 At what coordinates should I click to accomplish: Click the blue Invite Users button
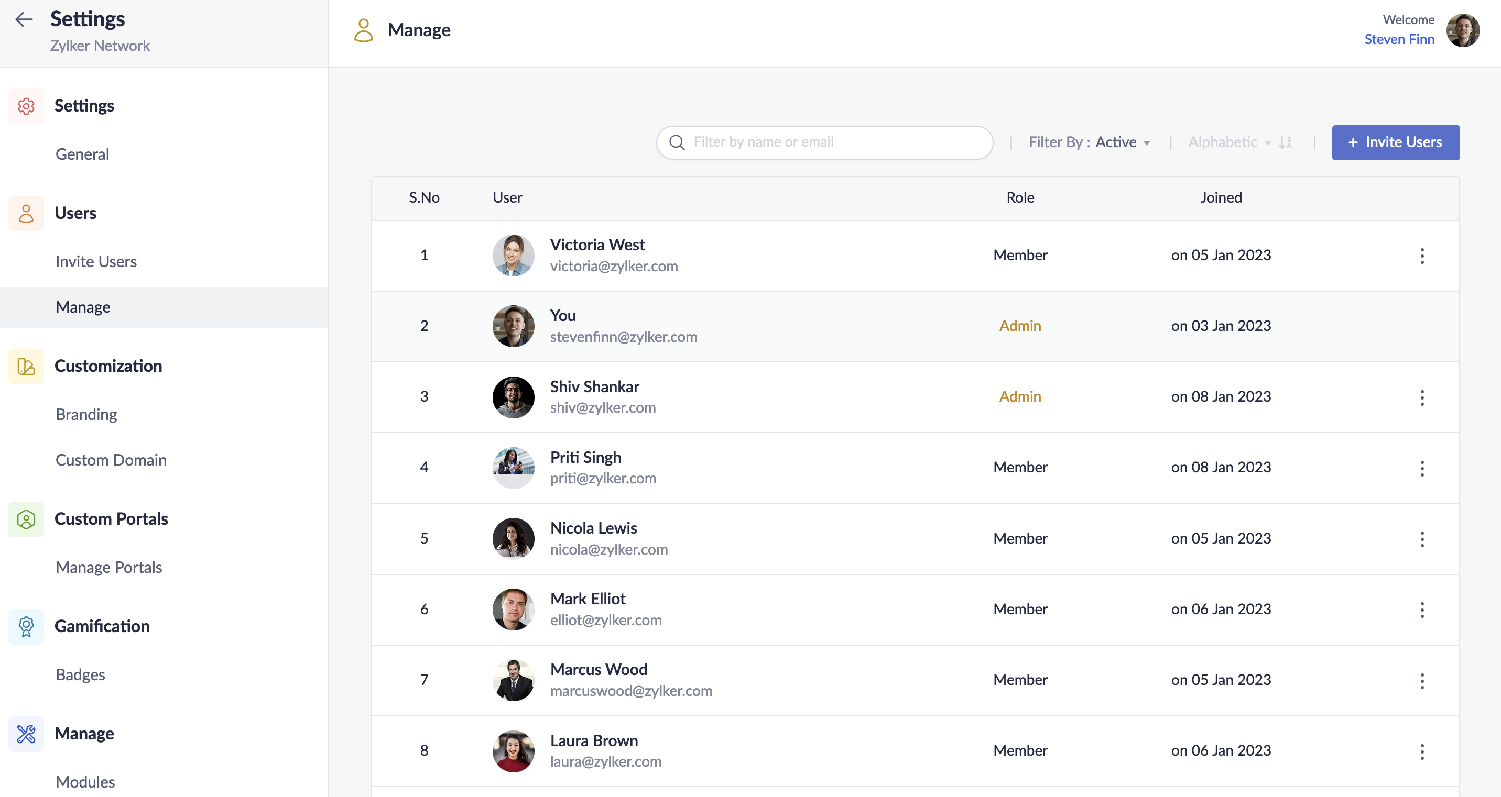(x=1395, y=142)
